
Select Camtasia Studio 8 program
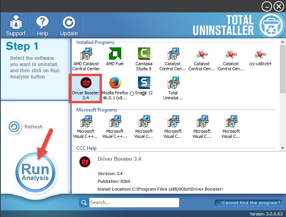pos(144,59)
